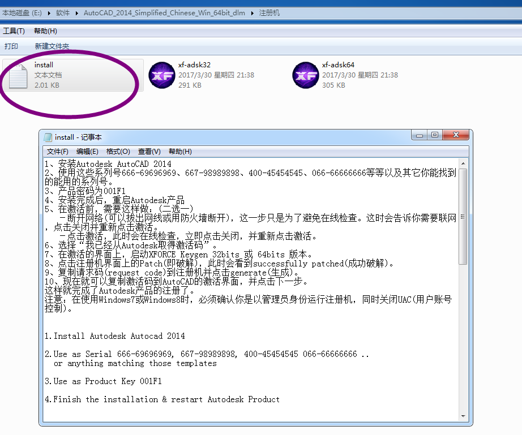Open Explorer's 工具(T) menu
Screen dimensions: 522x435
[x=14, y=31]
